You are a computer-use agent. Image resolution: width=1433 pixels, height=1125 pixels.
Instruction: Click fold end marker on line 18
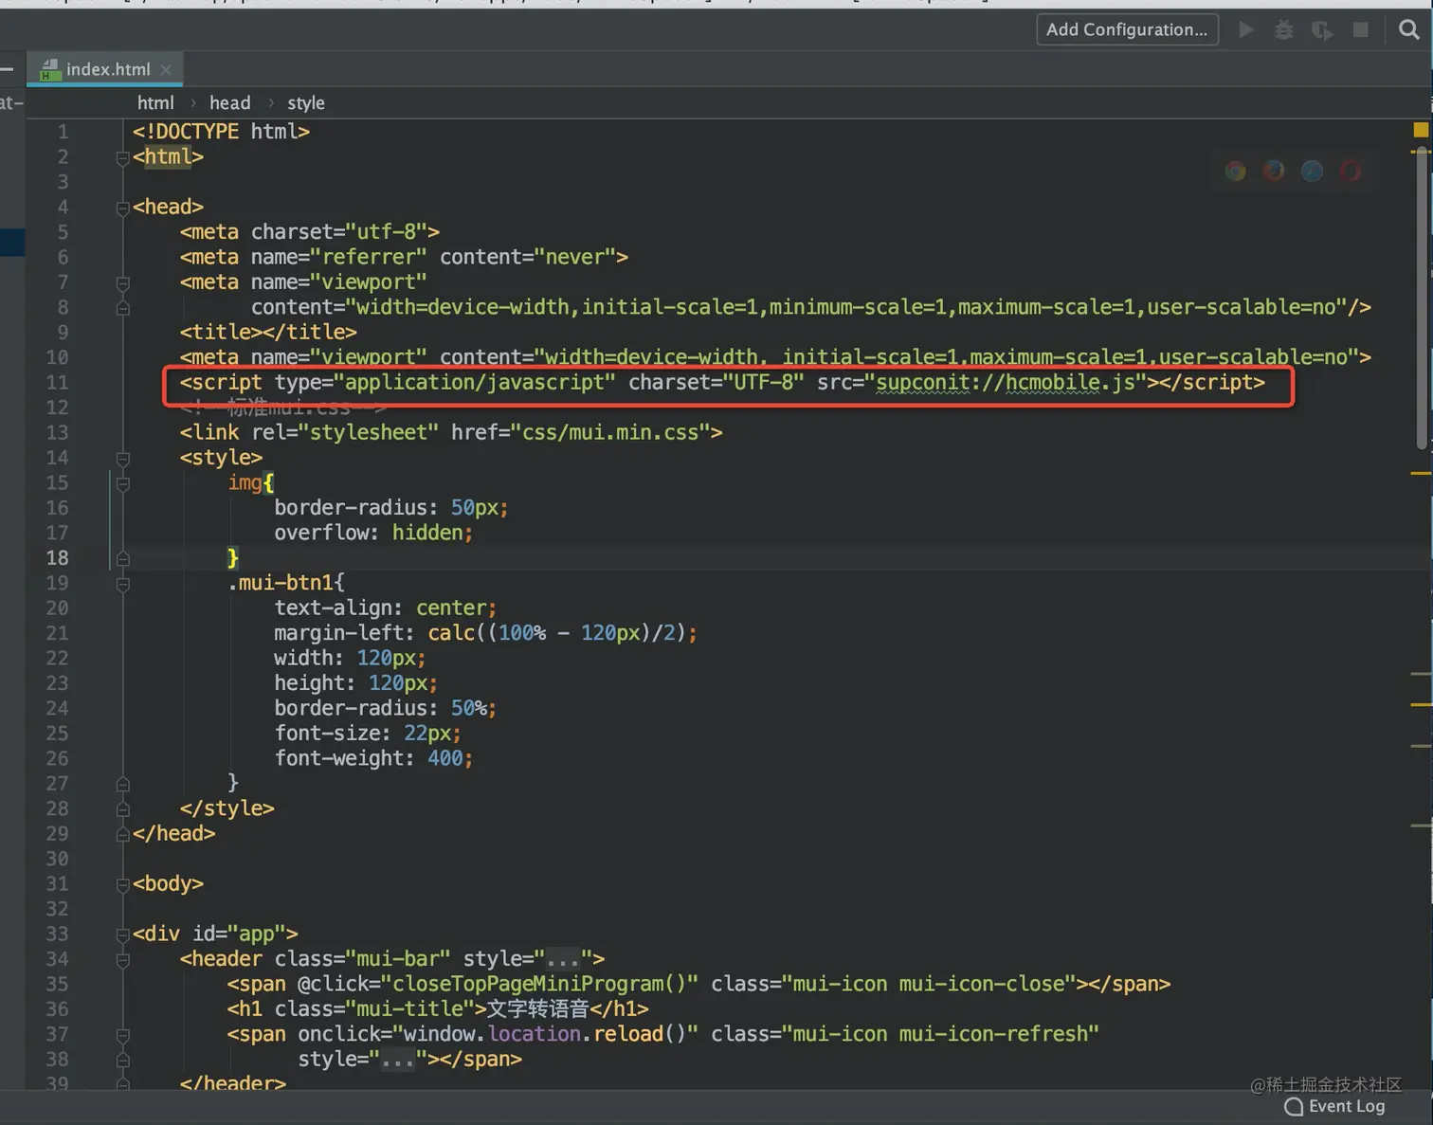122,559
